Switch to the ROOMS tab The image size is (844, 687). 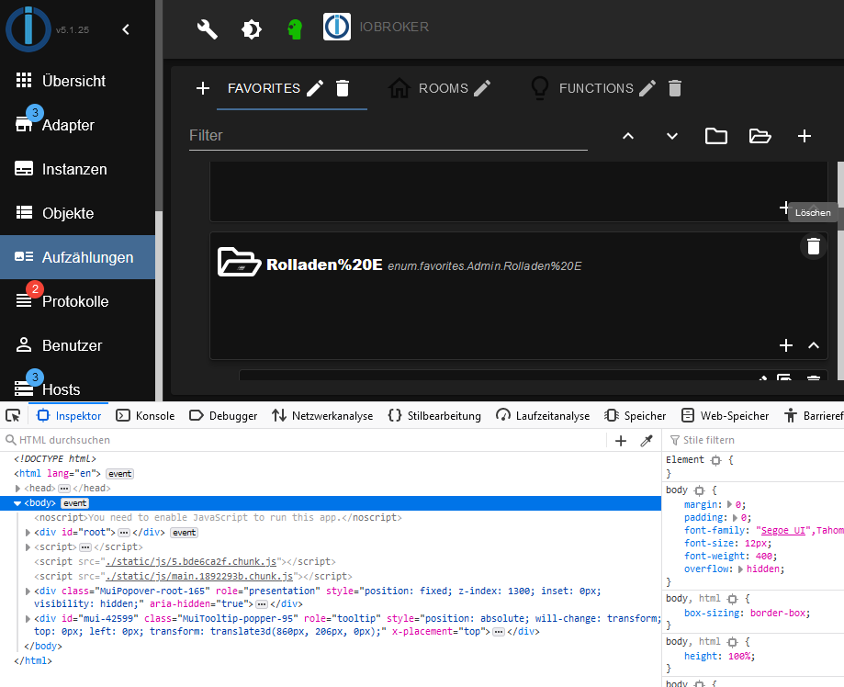click(x=444, y=88)
